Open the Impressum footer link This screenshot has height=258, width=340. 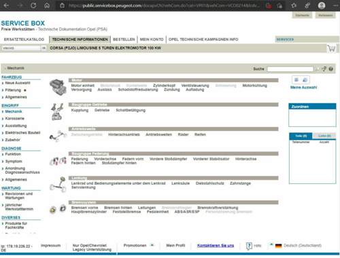[x=50, y=245]
